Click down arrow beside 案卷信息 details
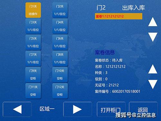This screenshot has width=161, height=121. [x=153, y=84]
